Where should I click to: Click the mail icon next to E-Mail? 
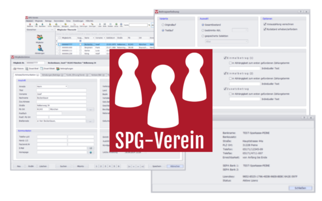tap(91, 148)
